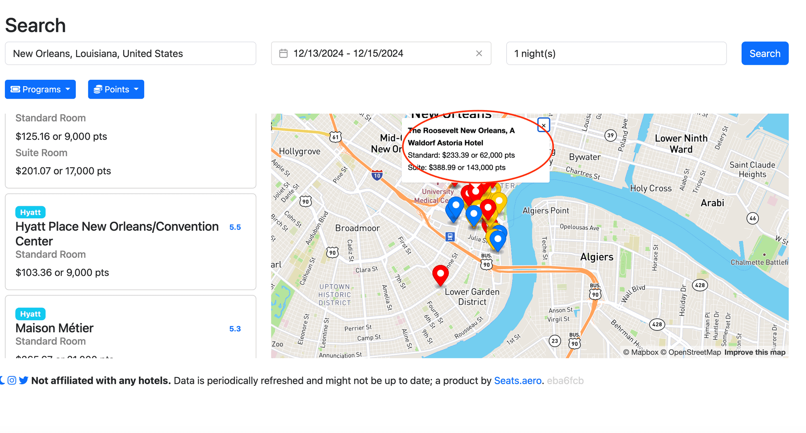Click the OpenStreetMap attribution link
This screenshot has width=806, height=433.
coord(691,352)
